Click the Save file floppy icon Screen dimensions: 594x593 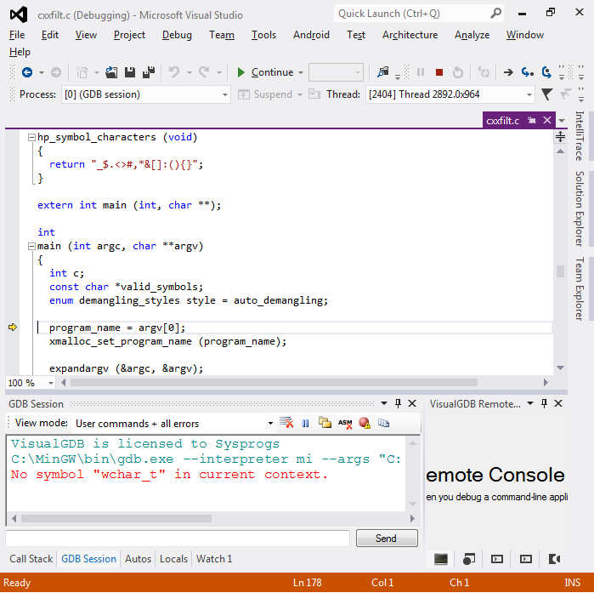(x=130, y=72)
